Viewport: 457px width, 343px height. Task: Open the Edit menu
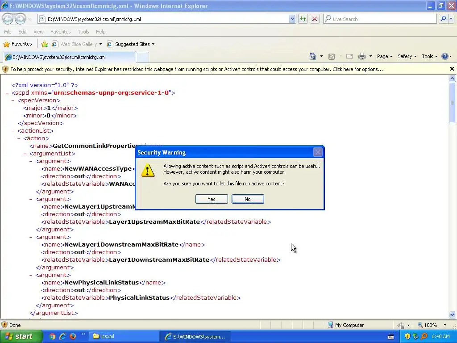click(x=22, y=32)
